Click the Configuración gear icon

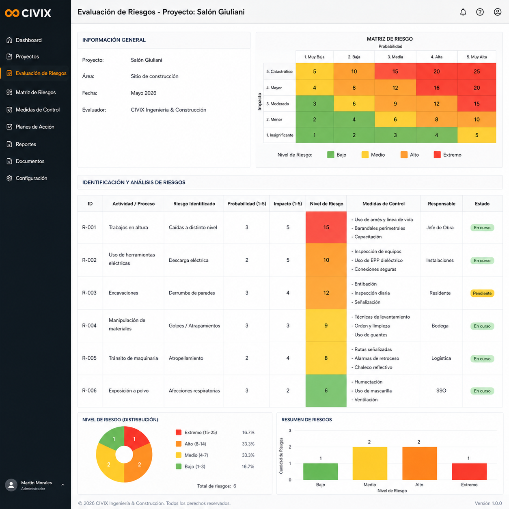9,178
